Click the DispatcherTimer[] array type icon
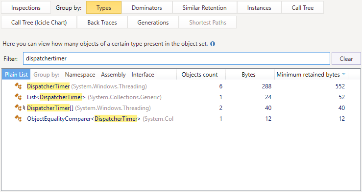 pos(18,108)
